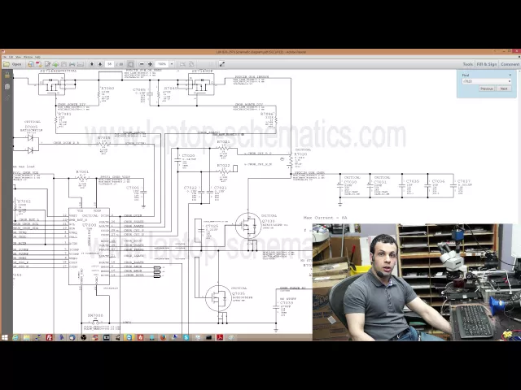
Task: Click Previous in the Find box
Action: click(487, 89)
